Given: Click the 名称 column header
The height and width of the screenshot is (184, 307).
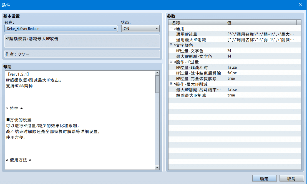Looking at the screenshot, I should coord(196,23).
